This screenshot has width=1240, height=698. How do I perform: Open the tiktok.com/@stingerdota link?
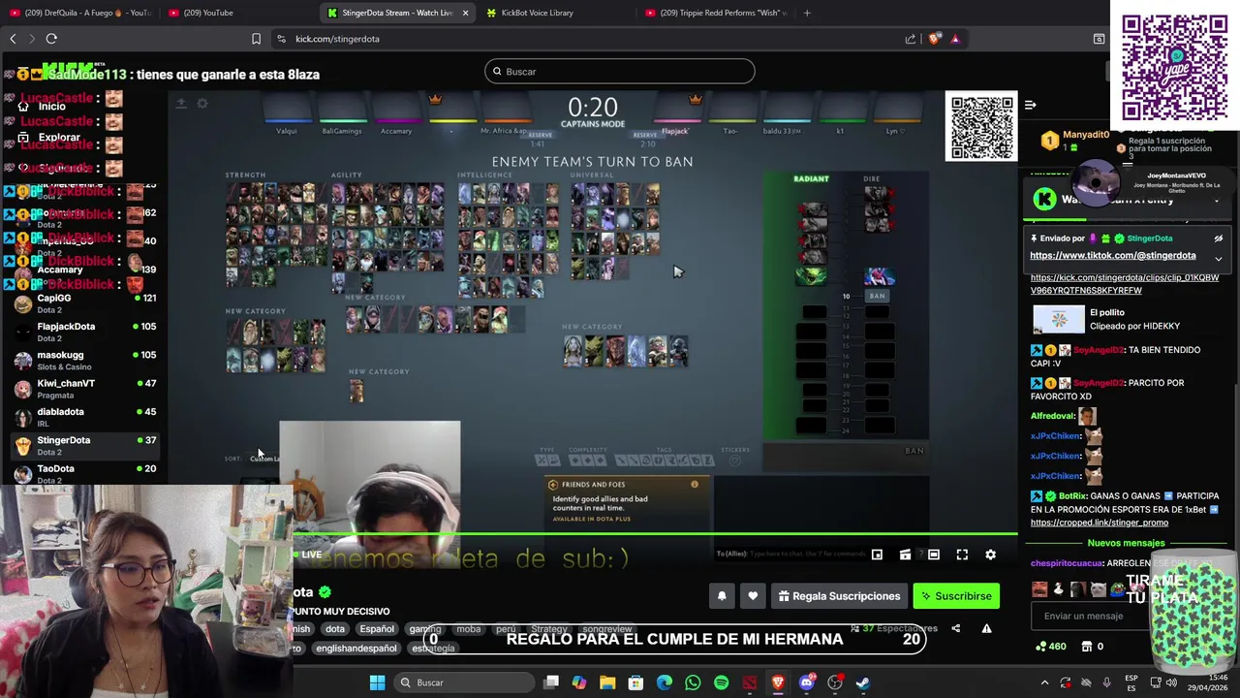point(1113,256)
